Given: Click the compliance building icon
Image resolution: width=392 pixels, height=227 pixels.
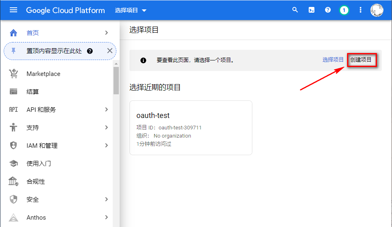Looking at the screenshot, I should coord(13,181).
